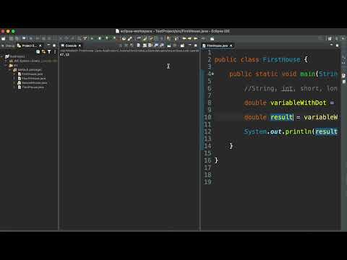Fold main method at line 4 marker

[x=213, y=74]
